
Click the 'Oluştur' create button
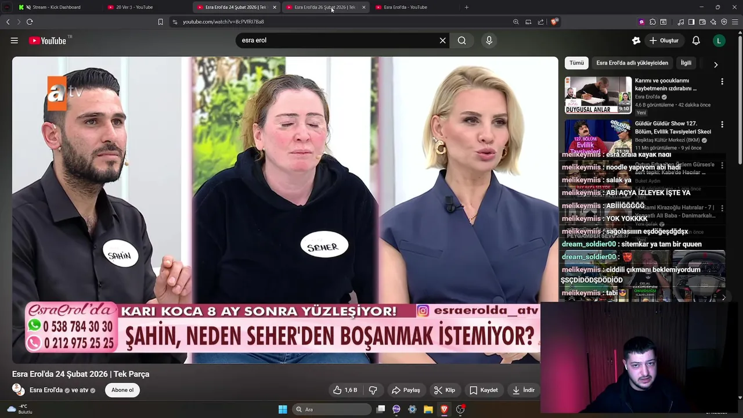(x=665, y=41)
